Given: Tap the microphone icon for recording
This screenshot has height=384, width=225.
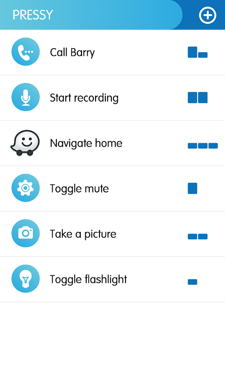Looking at the screenshot, I should [x=26, y=97].
